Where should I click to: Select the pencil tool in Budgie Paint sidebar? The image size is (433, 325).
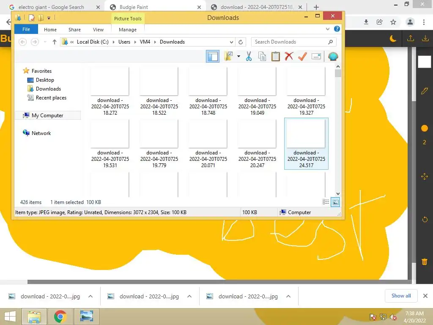(x=425, y=91)
